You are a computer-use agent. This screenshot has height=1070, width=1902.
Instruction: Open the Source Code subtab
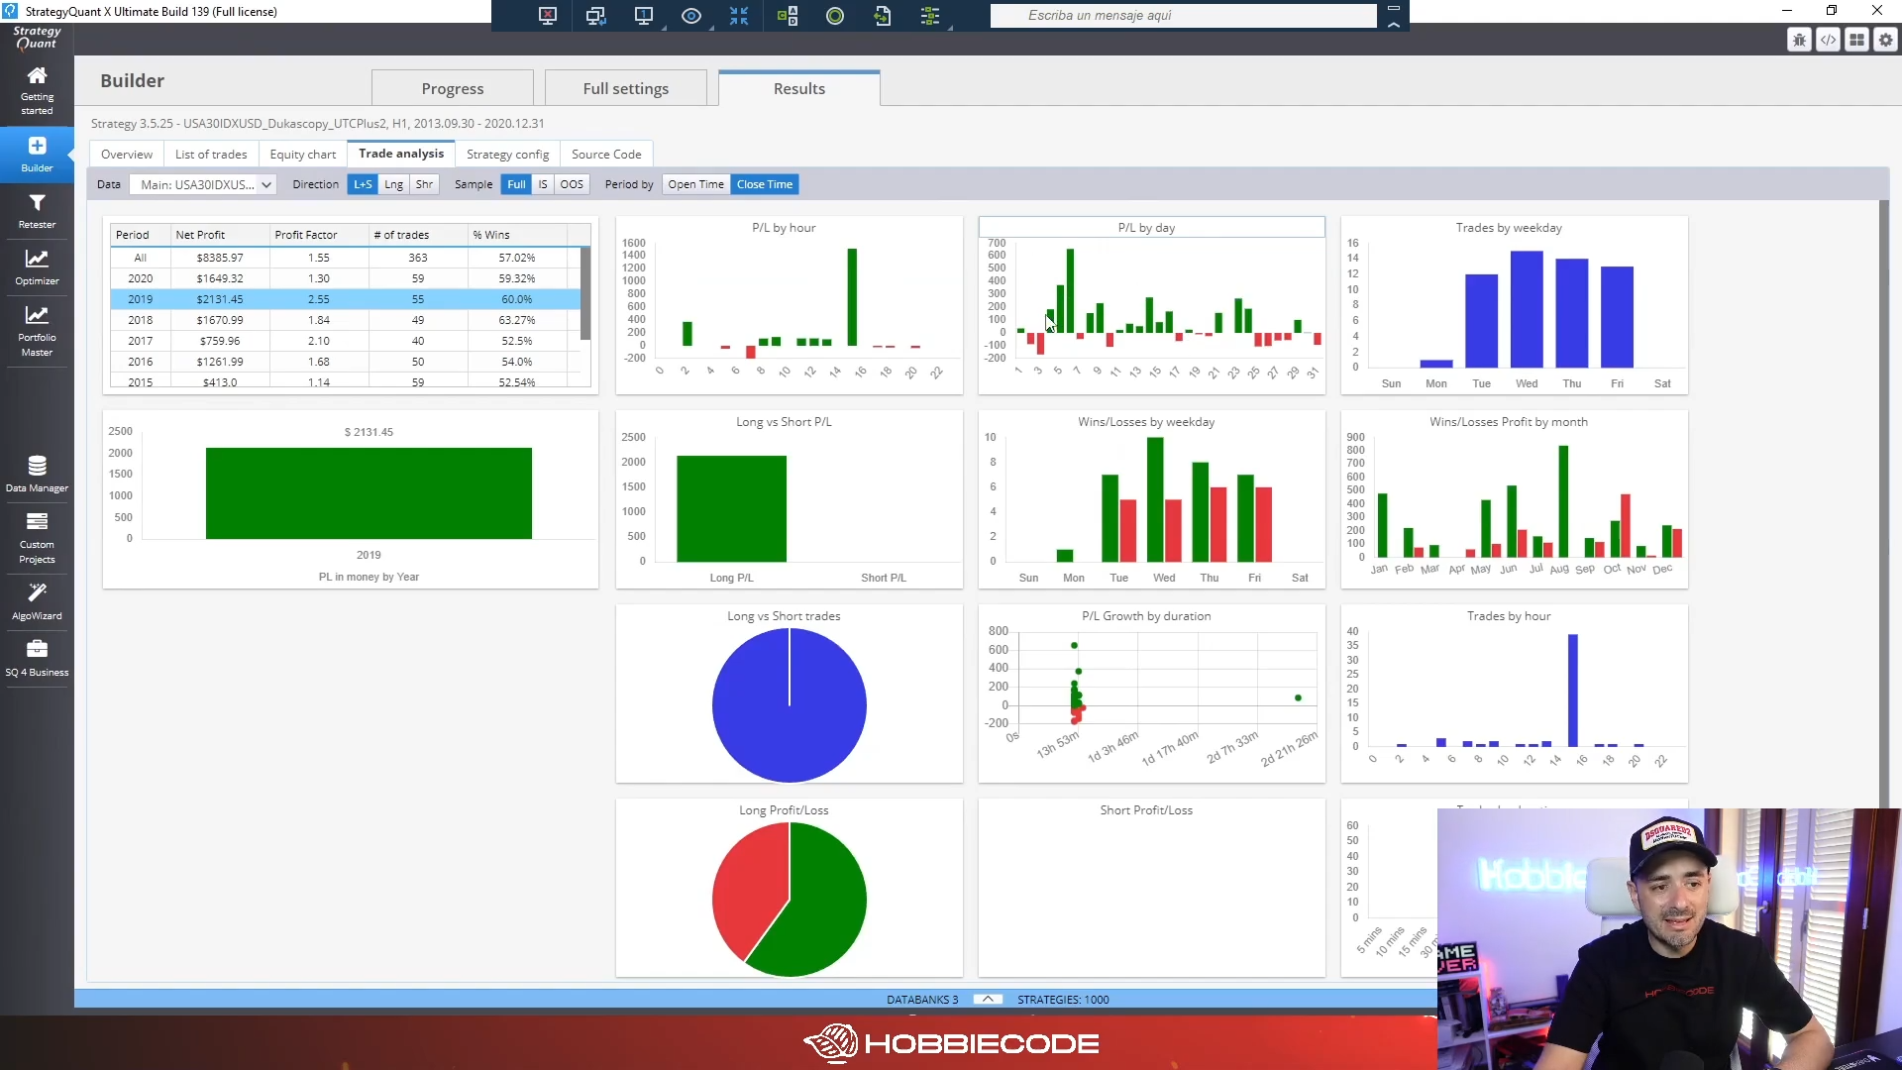pyautogui.click(x=606, y=154)
